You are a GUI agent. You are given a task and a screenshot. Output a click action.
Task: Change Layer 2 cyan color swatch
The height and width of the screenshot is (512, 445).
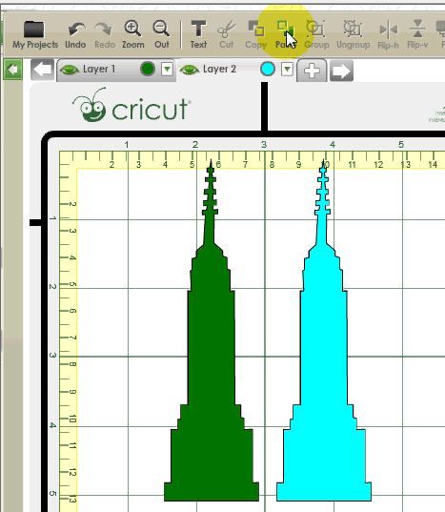pos(268,70)
